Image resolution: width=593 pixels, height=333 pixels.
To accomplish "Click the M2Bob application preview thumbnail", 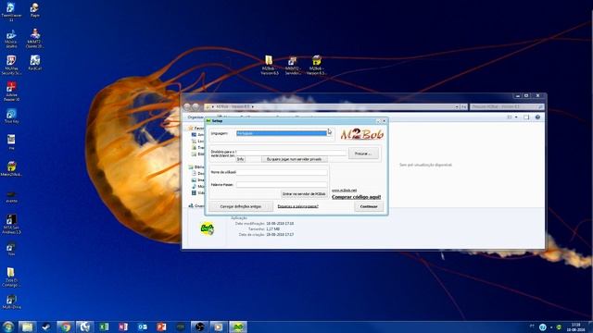I will tap(207, 228).
